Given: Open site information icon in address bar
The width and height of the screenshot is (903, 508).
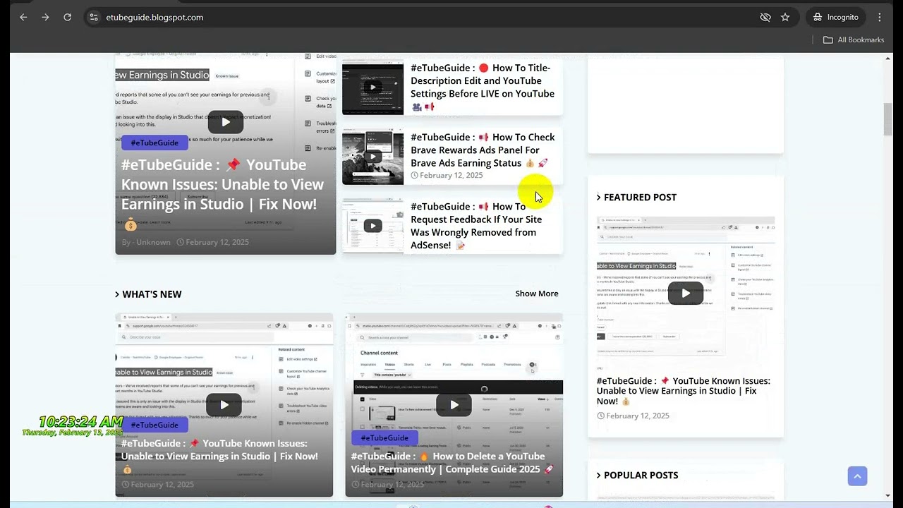Looking at the screenshot, I should pos(94,17).
